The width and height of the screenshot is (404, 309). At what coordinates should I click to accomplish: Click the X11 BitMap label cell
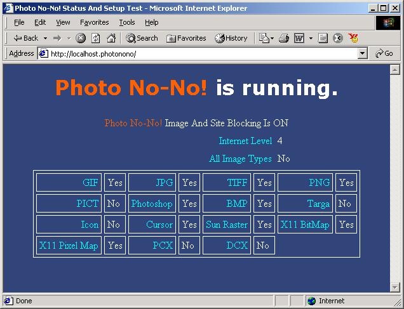tap(305, 225)
